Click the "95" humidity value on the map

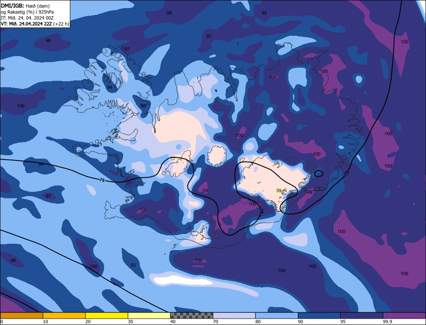pyautogui.click(x=143, y=106)
